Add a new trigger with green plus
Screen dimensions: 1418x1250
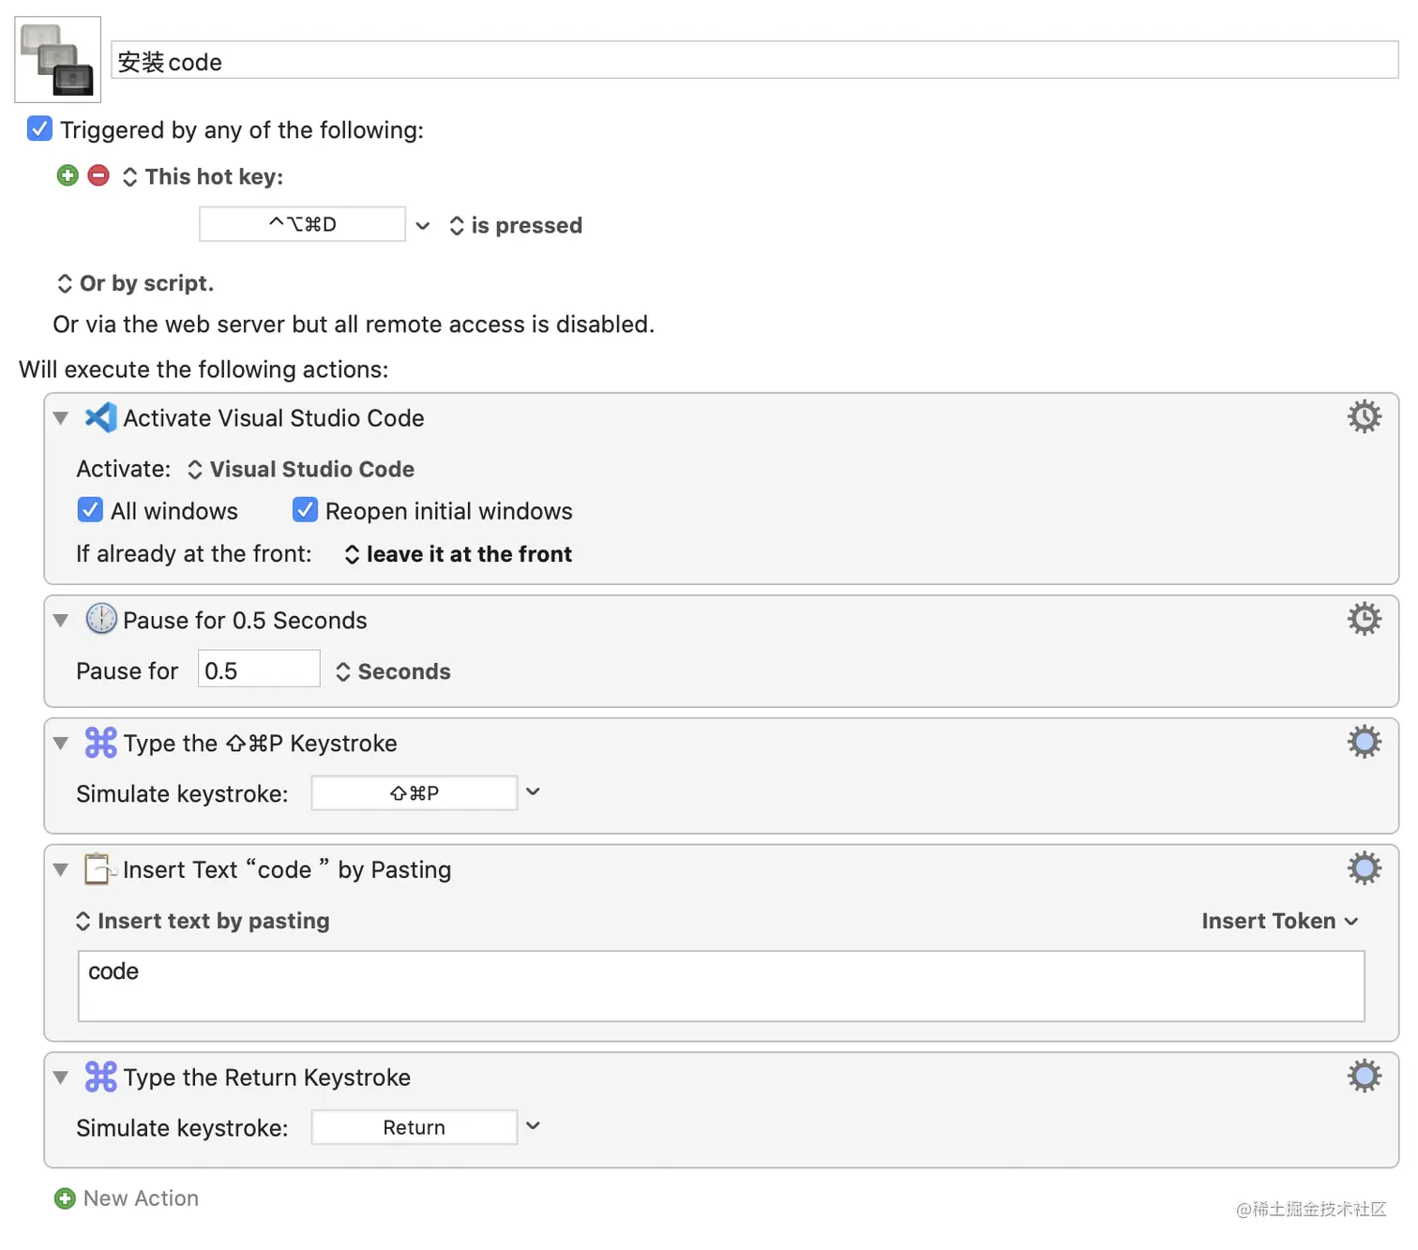click(68, 175)
